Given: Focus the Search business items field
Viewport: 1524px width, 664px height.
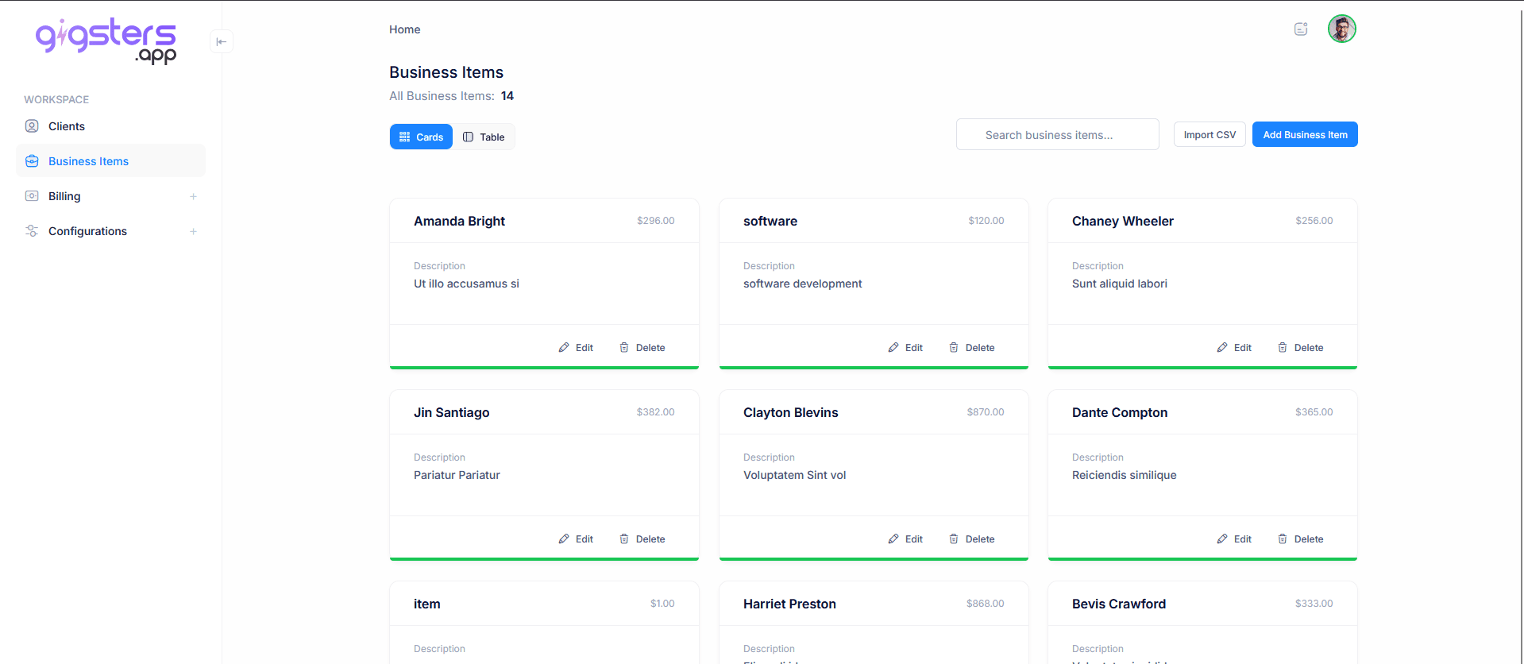Looking at the screenshot, I should coord(1057,135).
